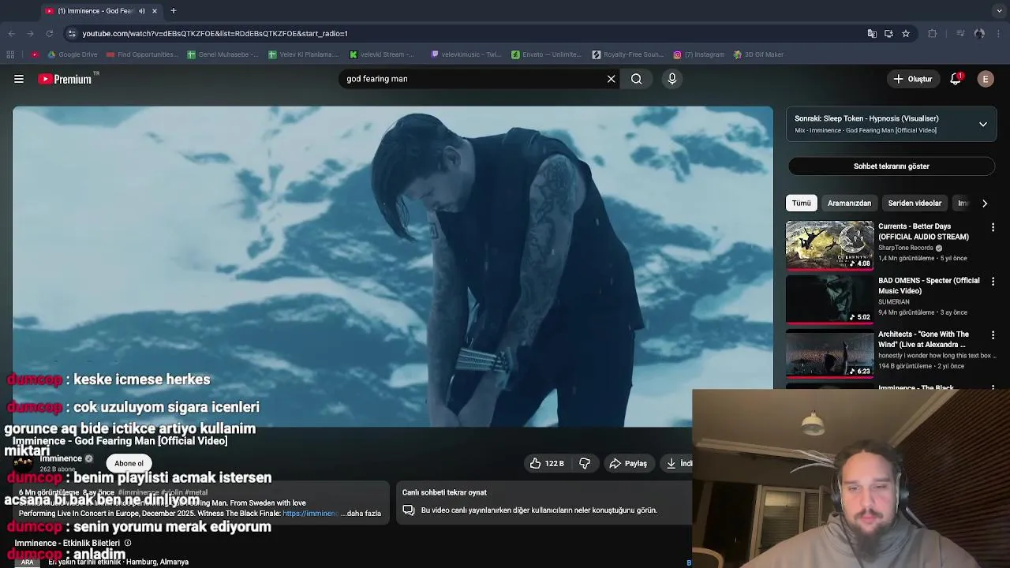Open the velevki Stream bookmark
The width and height of the screenshot is (1010, 568).
click(382, 54)
